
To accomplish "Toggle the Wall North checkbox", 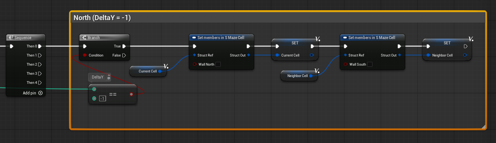I will click(218, 64).
